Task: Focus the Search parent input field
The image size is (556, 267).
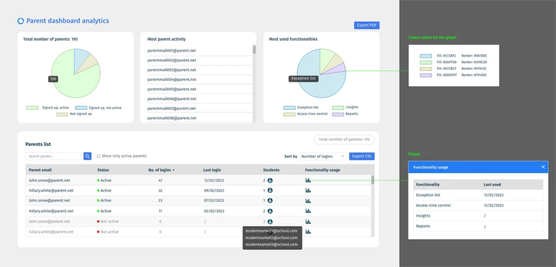Action: 54,156
